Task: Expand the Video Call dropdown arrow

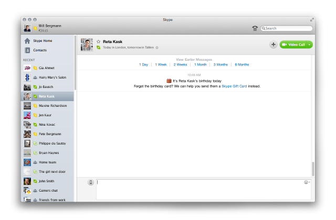Action: pyautogui.click(x=310, y=45)
